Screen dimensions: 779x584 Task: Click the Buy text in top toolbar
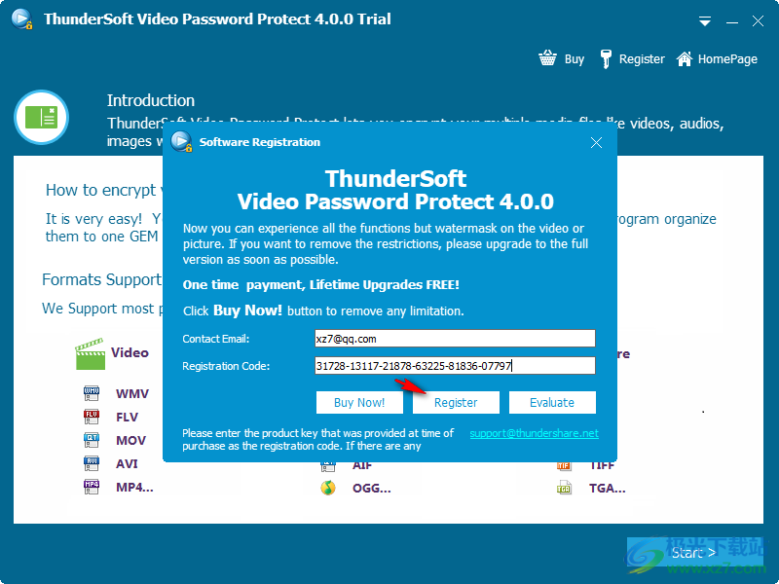tap(575, 59)
